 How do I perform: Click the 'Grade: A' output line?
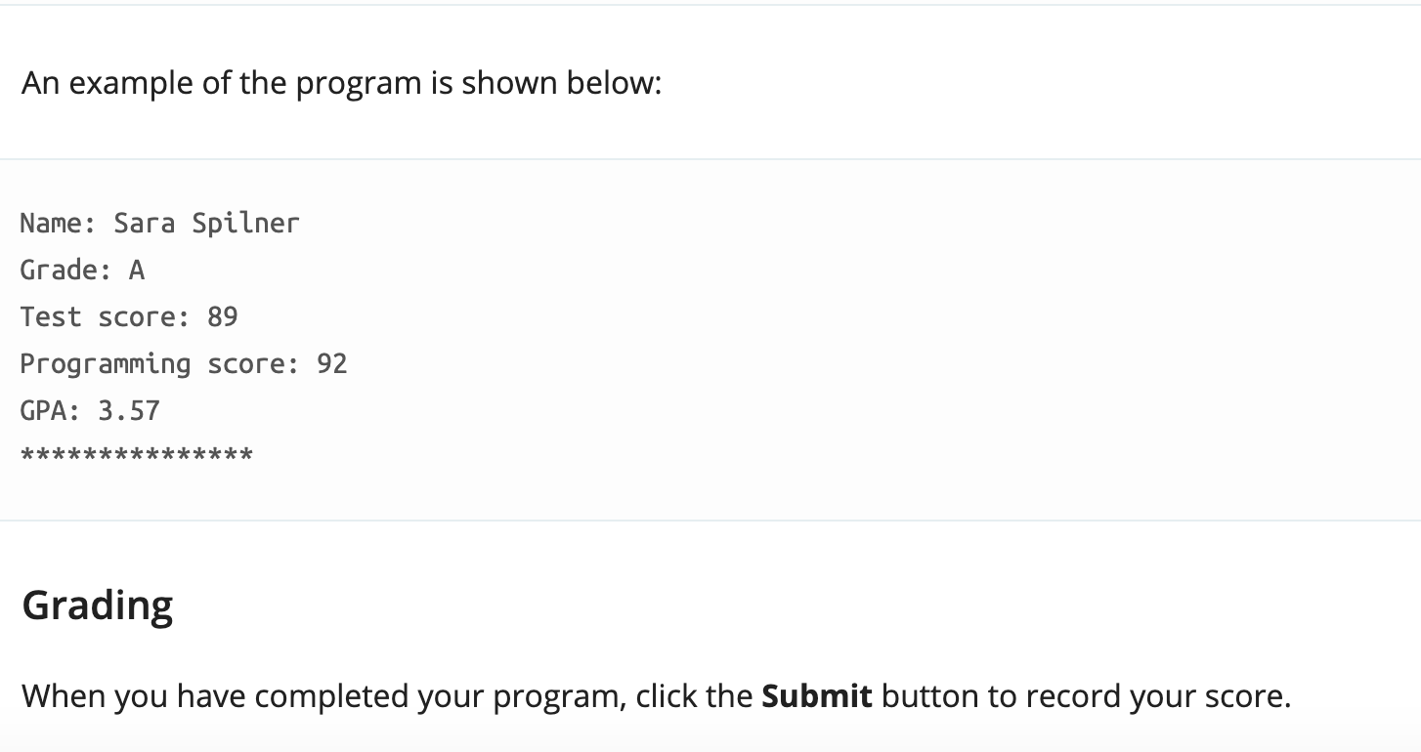click(82, 270)
